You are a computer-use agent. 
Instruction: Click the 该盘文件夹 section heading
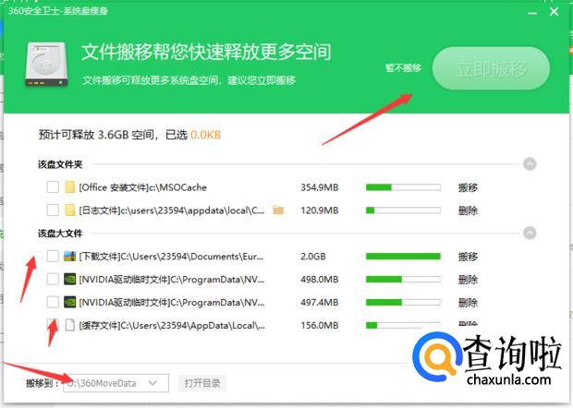(x=60, y=164)
